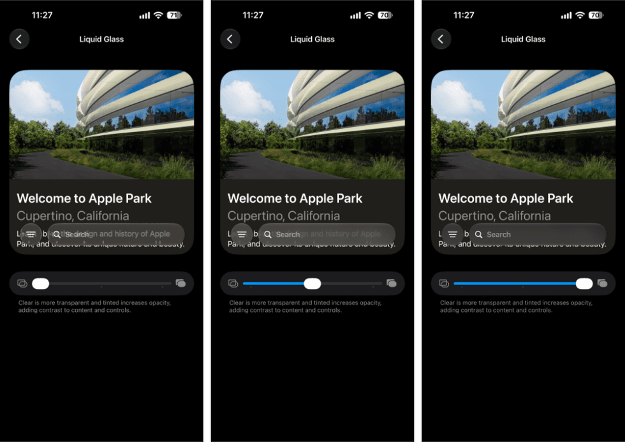Image resolution: width=625 pixels, height=442 pixels.
Task: Tap the back chevron in the right phone screen
Action: coord(441,39)
